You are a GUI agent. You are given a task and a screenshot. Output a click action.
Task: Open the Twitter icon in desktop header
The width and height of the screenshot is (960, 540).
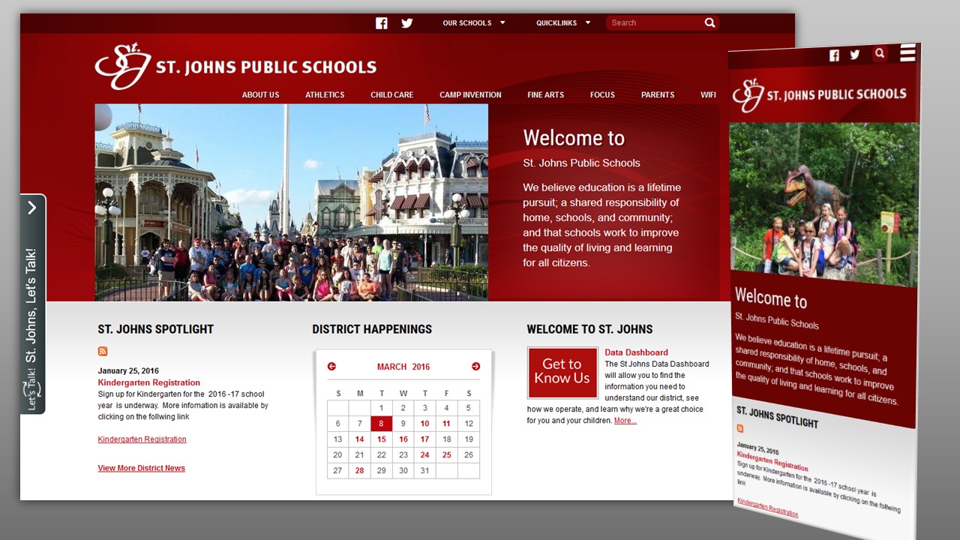(x=406, y=23)
